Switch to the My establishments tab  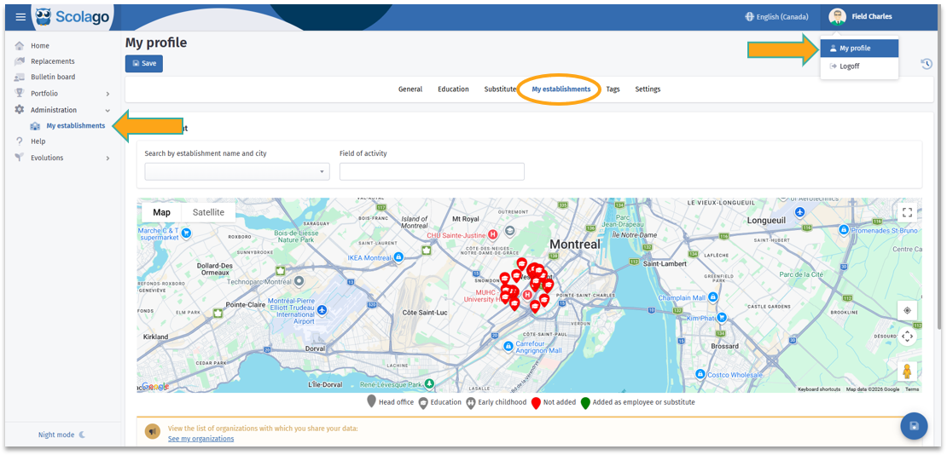point(561,89)
